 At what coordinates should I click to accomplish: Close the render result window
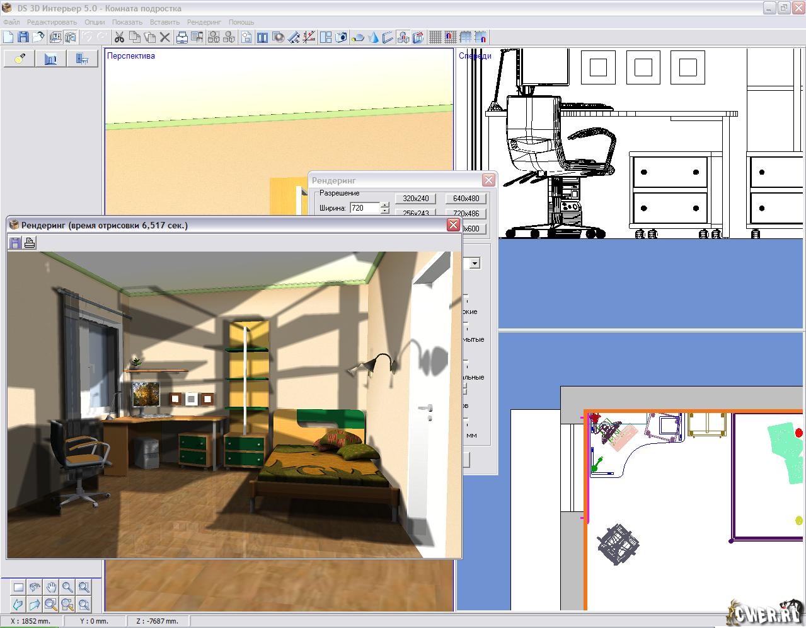pyautogui.click(x=452, y=224)
